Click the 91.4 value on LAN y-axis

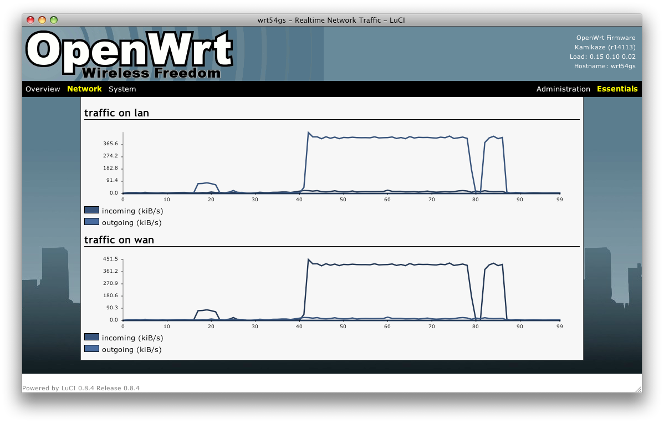point(112,180)
